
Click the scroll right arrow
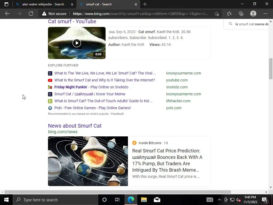pos(266,192)
